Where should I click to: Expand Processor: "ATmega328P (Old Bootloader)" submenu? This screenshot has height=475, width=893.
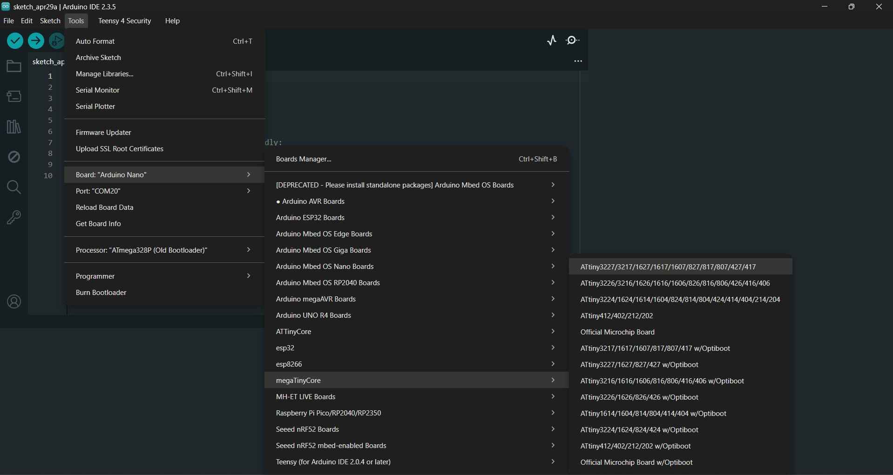pos(164,250)
